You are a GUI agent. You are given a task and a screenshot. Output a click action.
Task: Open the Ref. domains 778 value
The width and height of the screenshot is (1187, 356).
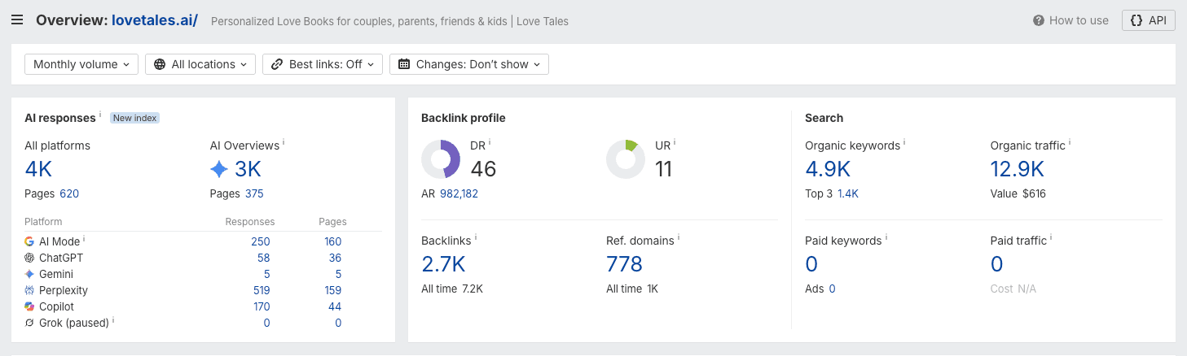point(624,264)
